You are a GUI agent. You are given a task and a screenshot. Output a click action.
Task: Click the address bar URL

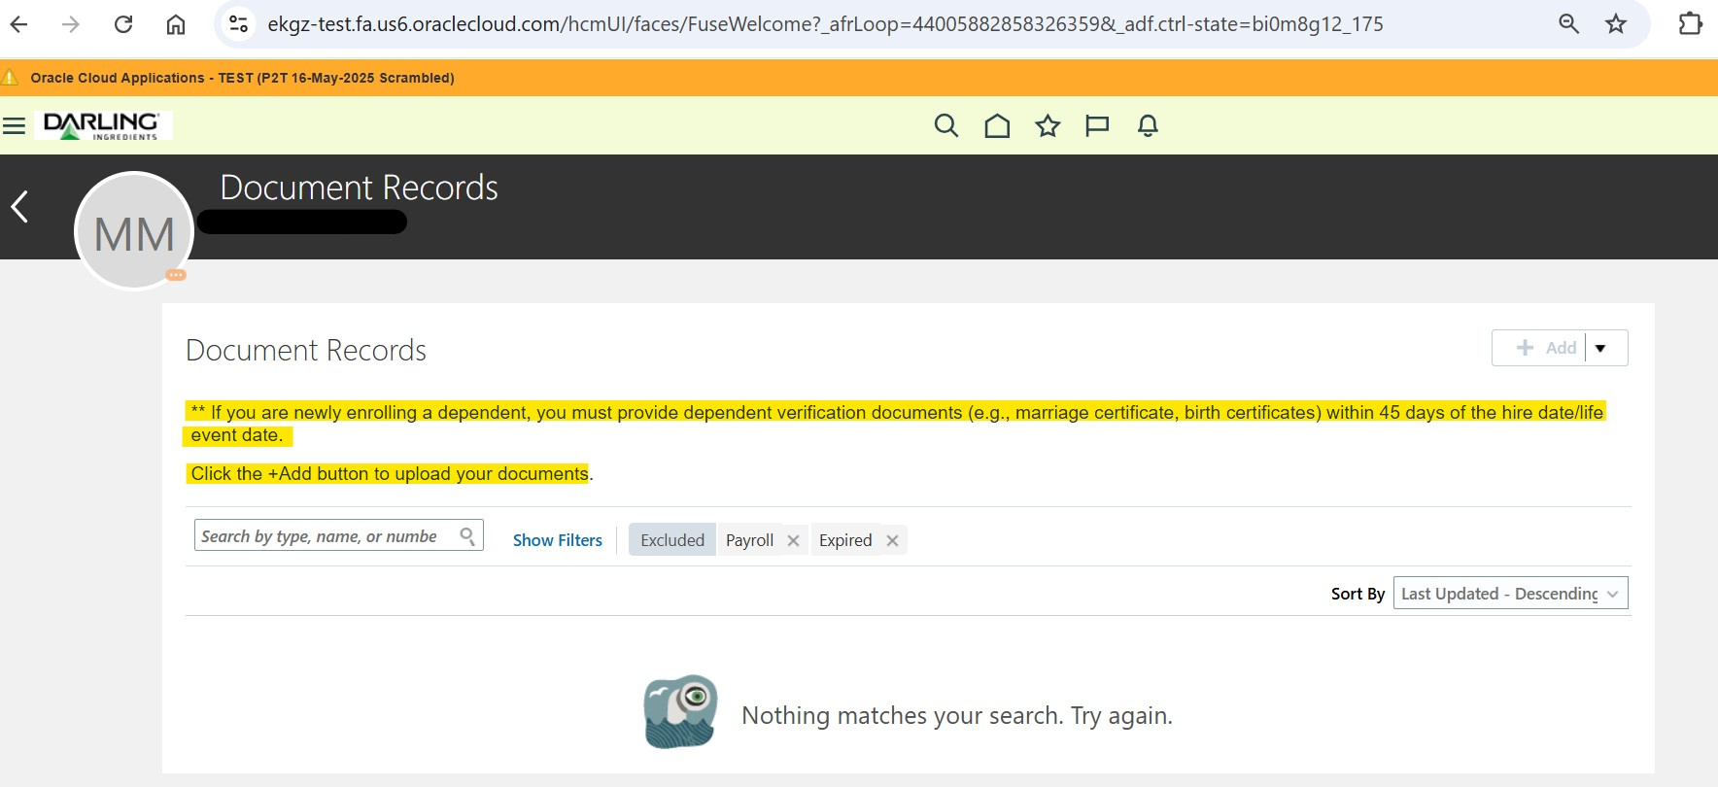coord(825,24)
